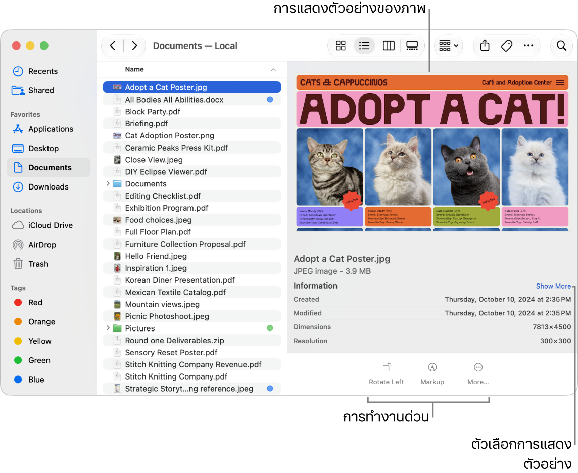Screen dimensions: 578x473
Task: Sort by the Name column header
Action: pos(134,69)
